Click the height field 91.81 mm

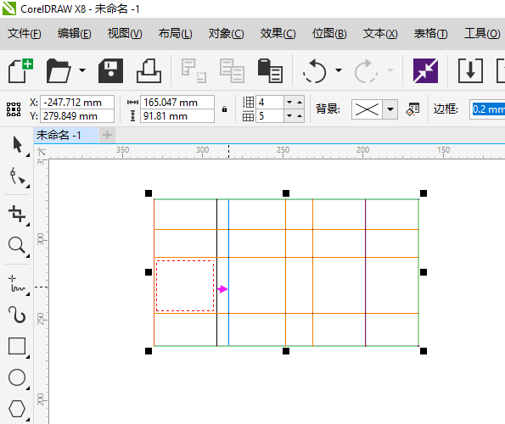[x=177, y=116]
